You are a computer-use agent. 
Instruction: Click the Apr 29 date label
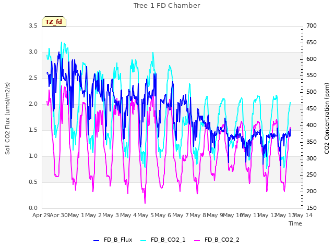pyautogui.click(x=41, y=215)
